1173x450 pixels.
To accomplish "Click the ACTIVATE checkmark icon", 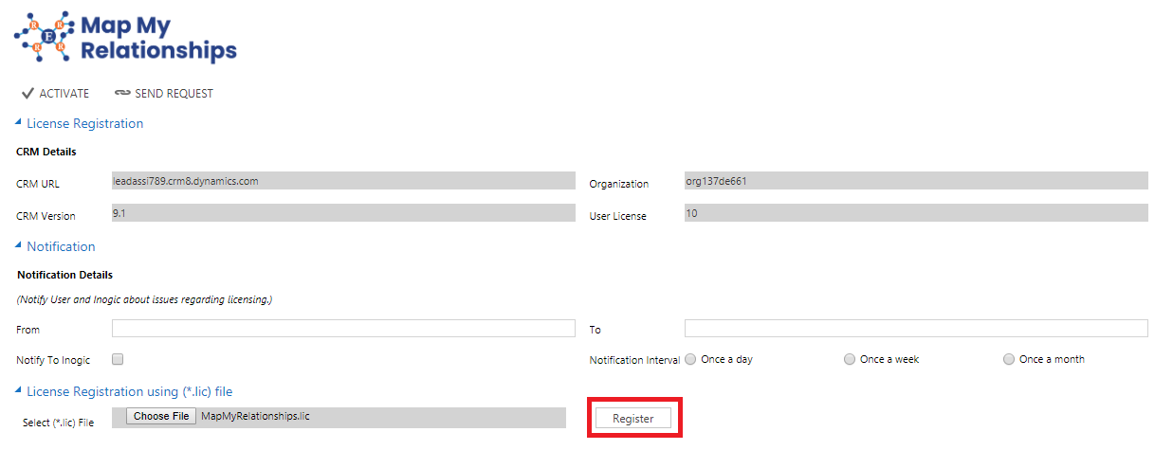I will coord(27,94).
